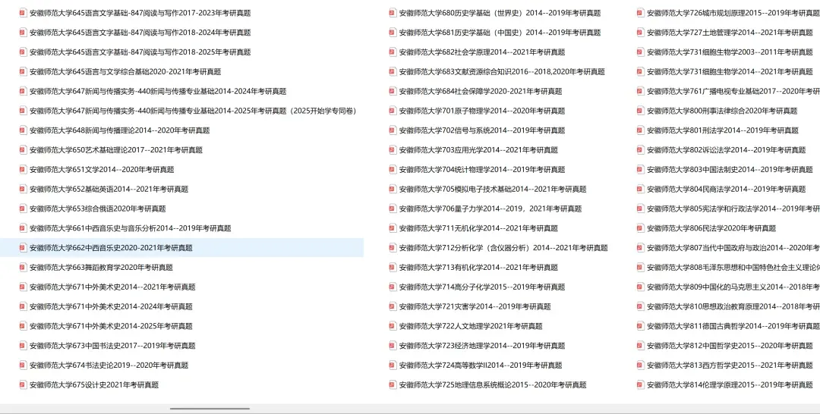Click PDF icon for 684社会保障学
The width and height of the screenshot is (820, 414).
(393, 91)
